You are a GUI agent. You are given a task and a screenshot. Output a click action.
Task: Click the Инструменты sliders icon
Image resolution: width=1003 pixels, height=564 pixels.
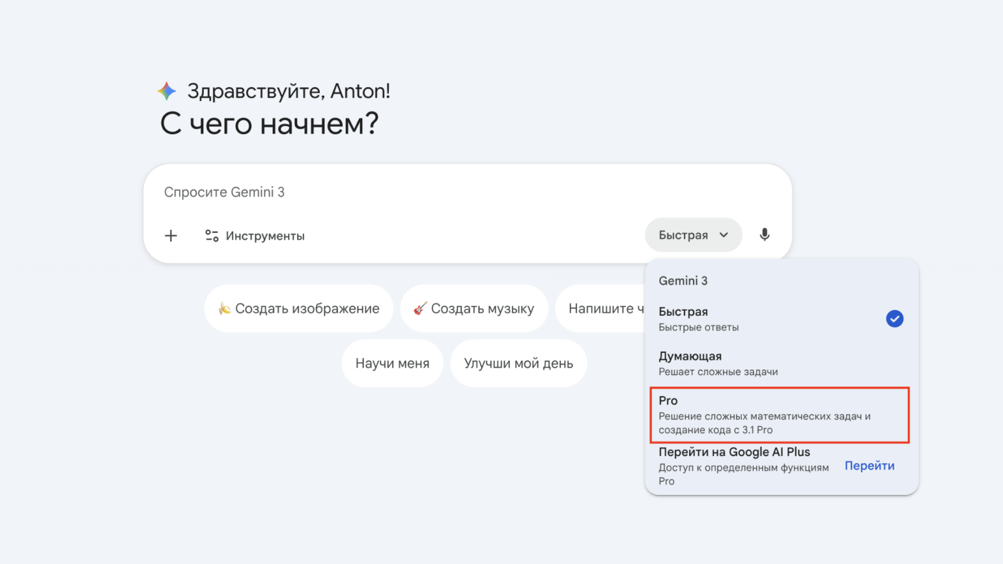point(212,236)
